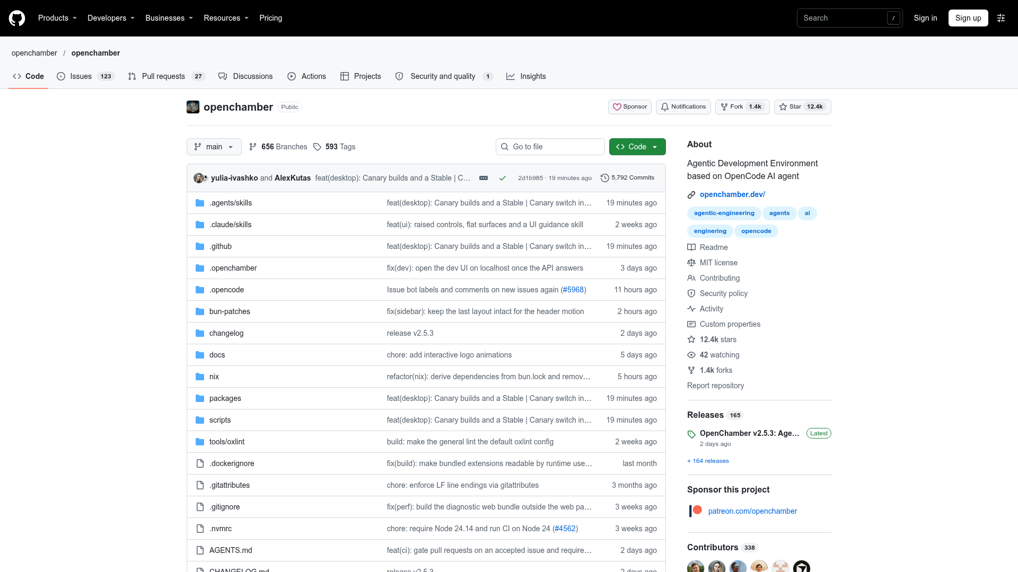Click the openchamber repository avatar icon

point(193,107)
